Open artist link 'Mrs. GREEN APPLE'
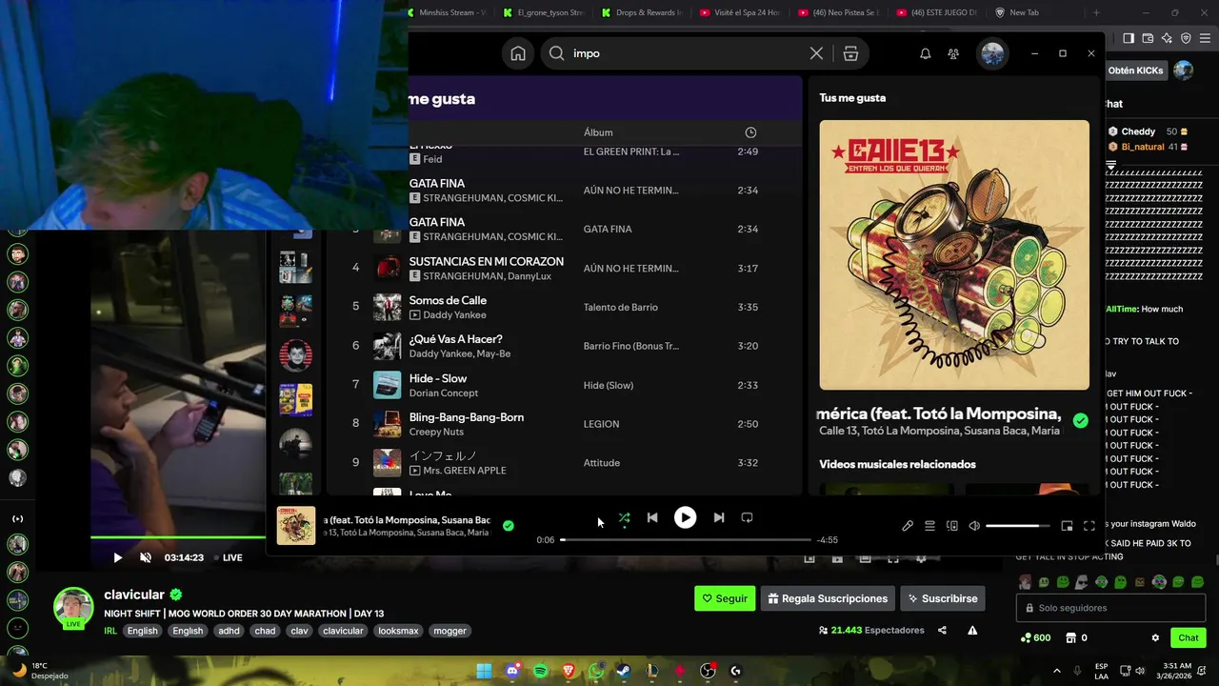This screenshot has height=686, width=1219. click(x=465, y=471)
